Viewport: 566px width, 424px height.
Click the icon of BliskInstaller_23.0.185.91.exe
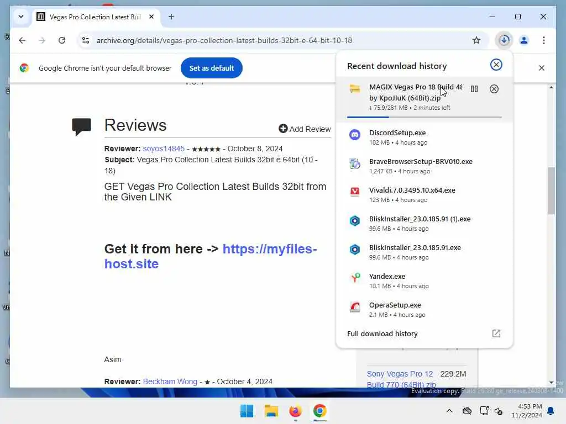355,249
